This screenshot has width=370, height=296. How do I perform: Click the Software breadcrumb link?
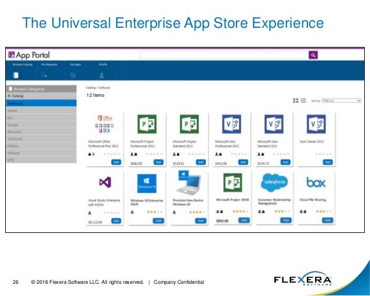[104, 87]
